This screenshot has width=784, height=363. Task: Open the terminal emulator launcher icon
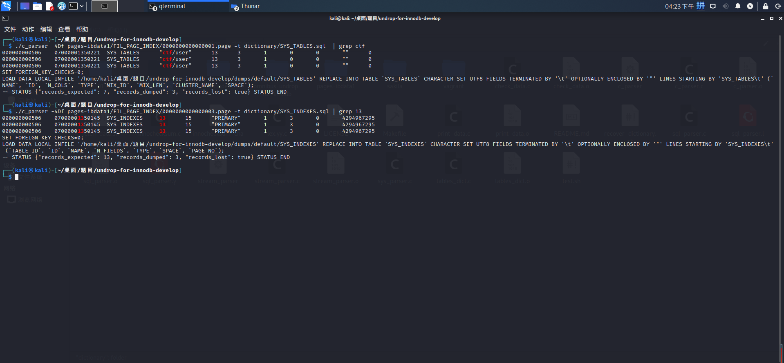pyautogui.click(x=73, y=6)
